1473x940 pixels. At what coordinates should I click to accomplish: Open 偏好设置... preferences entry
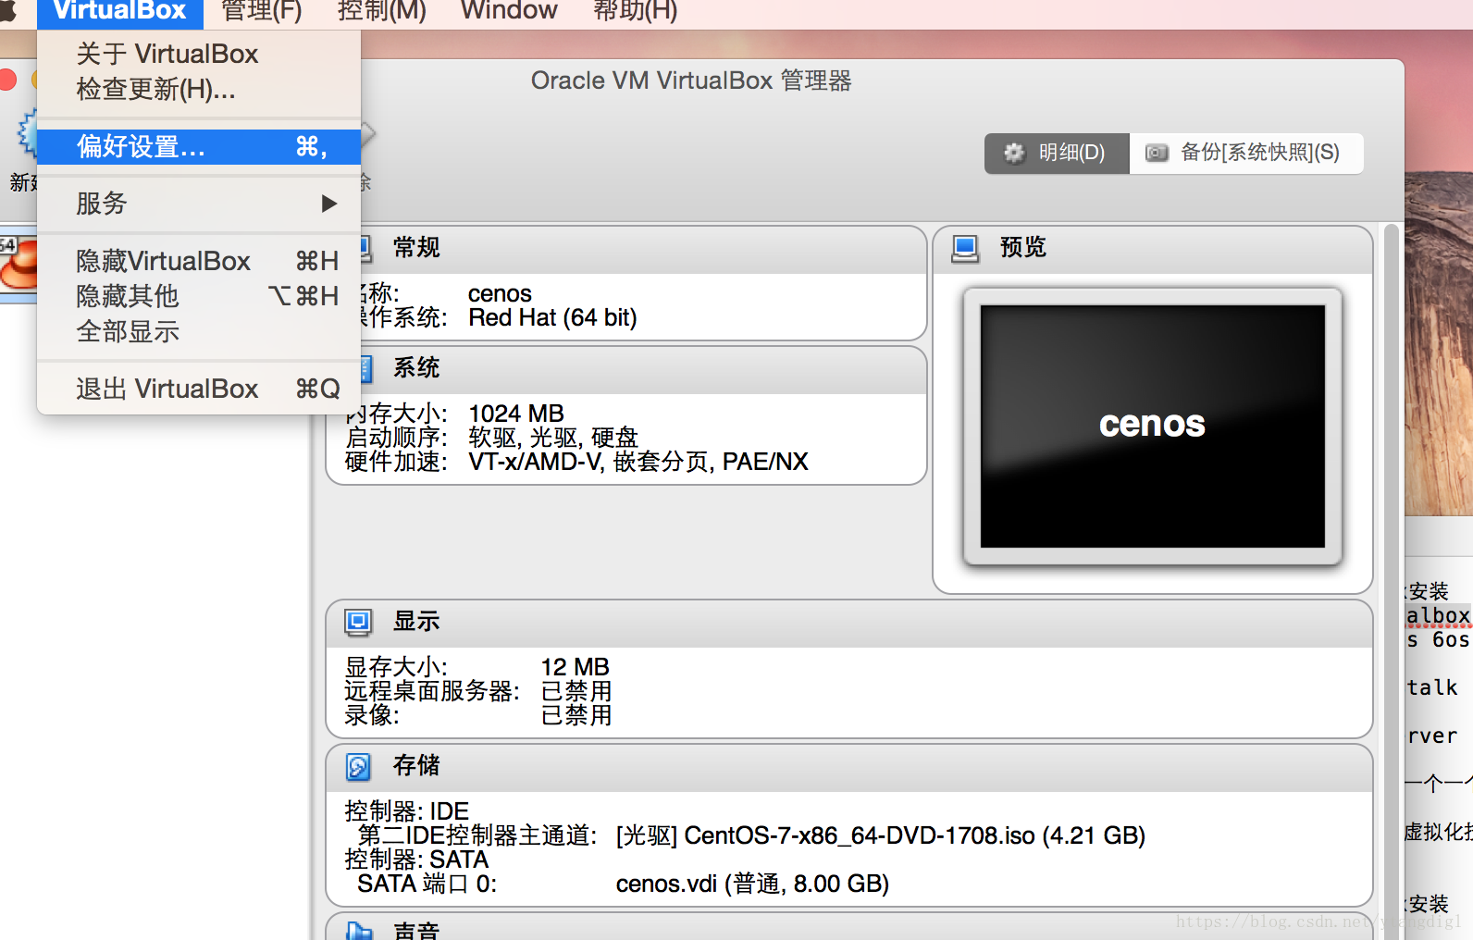pos(199,146)
